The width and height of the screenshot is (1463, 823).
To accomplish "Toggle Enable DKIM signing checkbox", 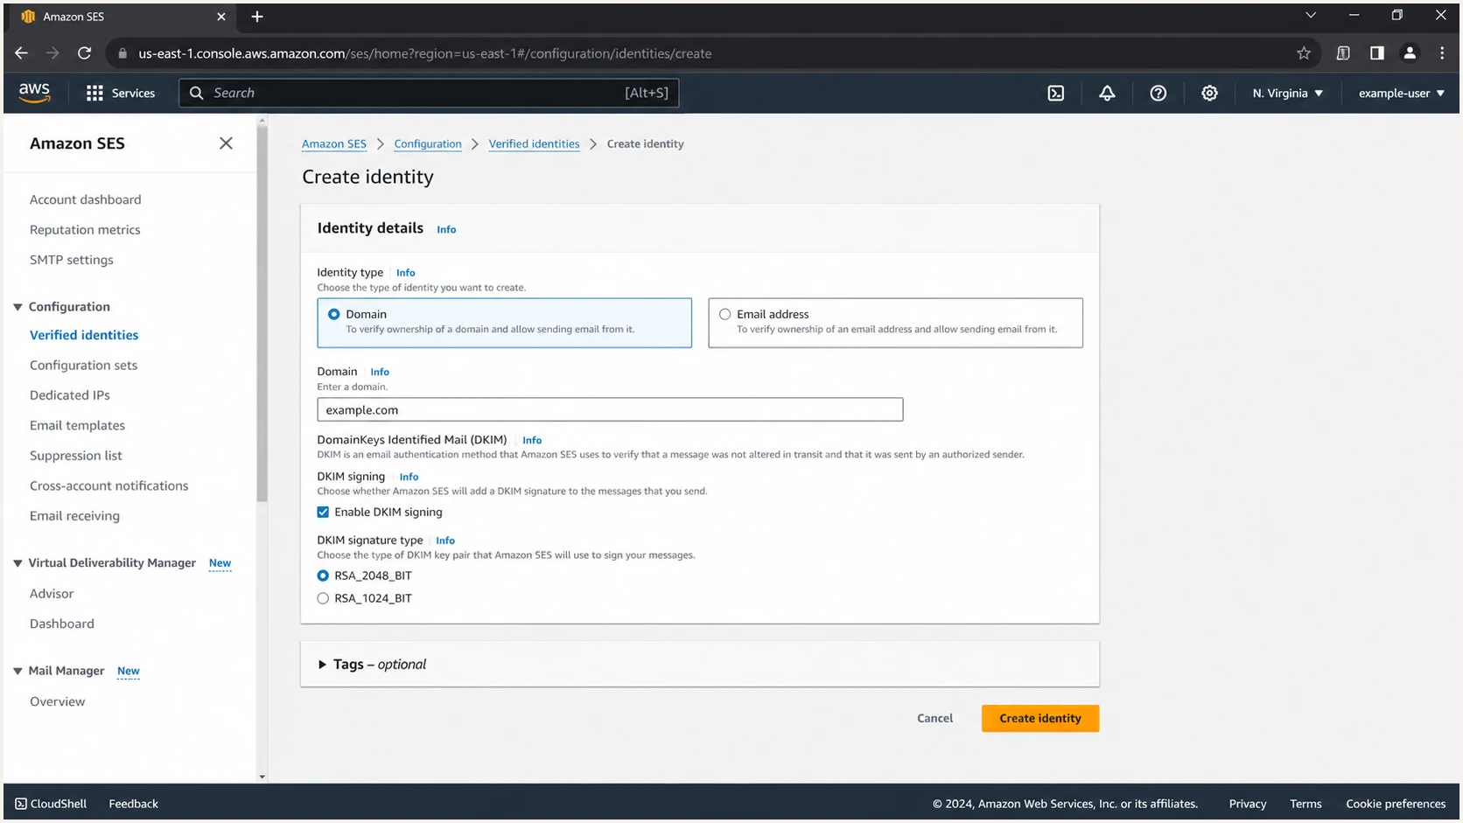I will click(x=323, y=513).
